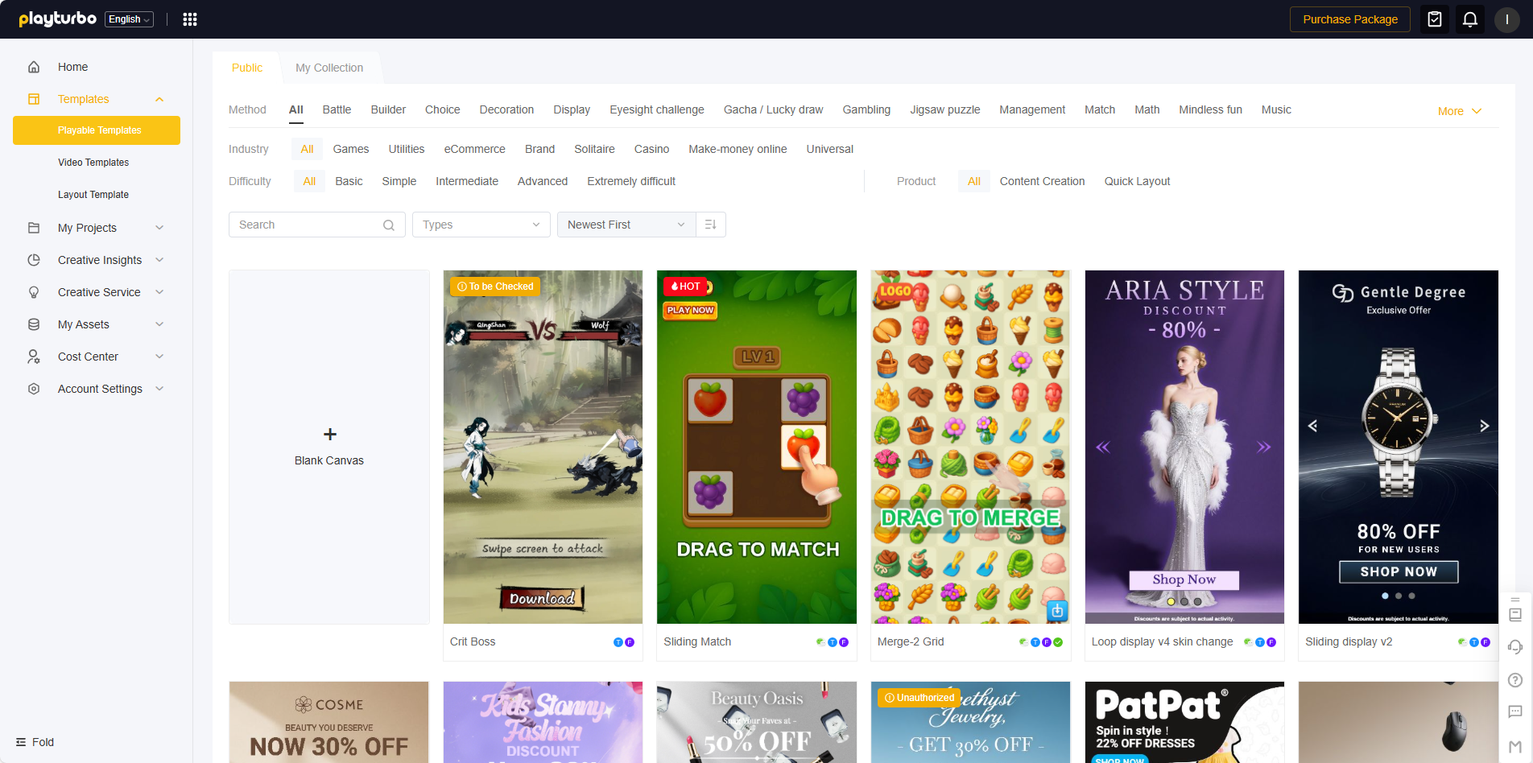Open the user avatar profile icon
Viewport: 1533px width, 763px height.
(x=1506, y=19)
